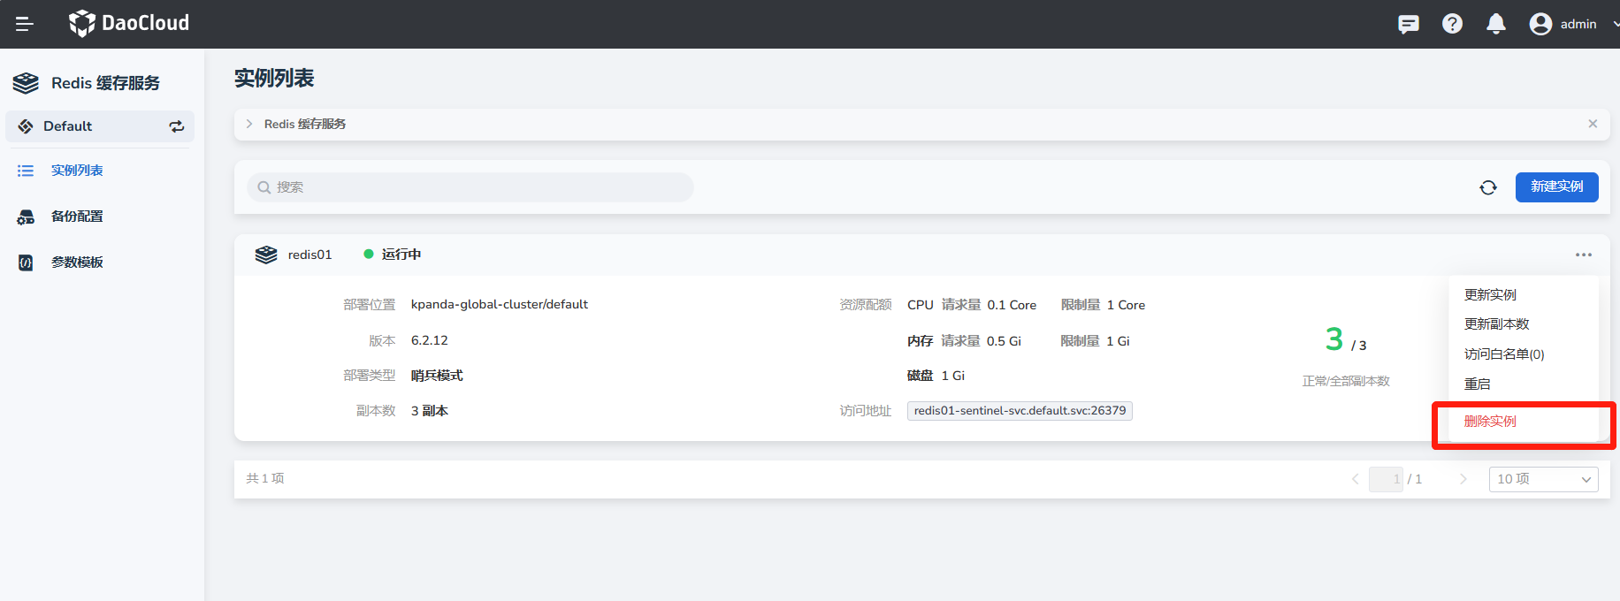Open the notifications bell
The height and width of the screenshot is (601, 1620).
click(1495, 24)
